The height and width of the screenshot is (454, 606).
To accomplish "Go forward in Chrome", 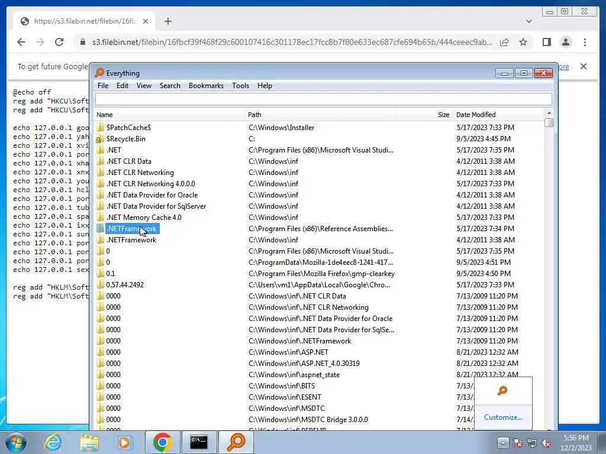I will [40, 42].
